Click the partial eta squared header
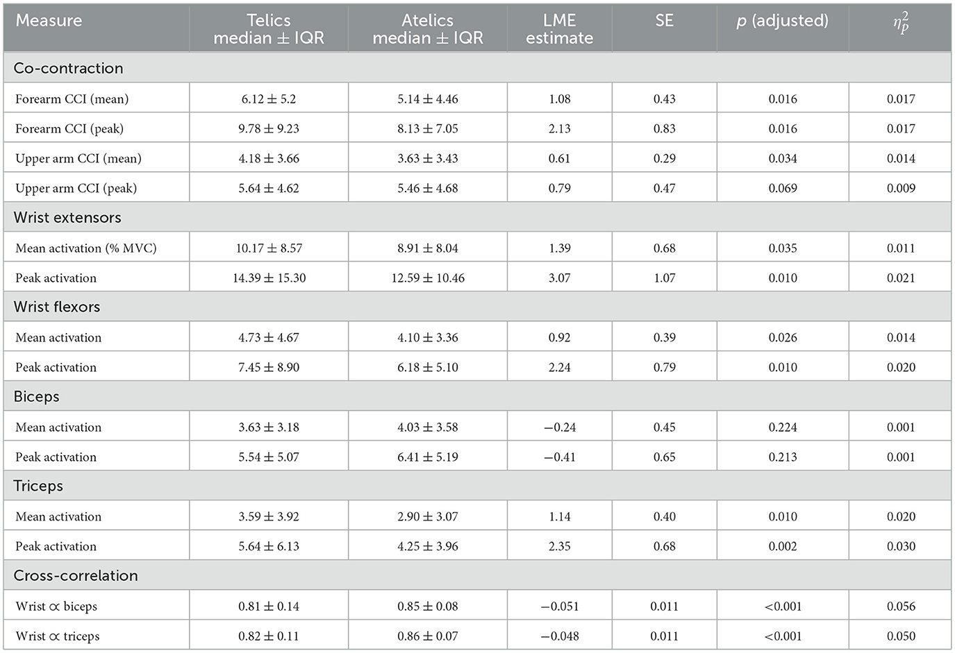This screenshot has width=955, height=653. point(900,24)
